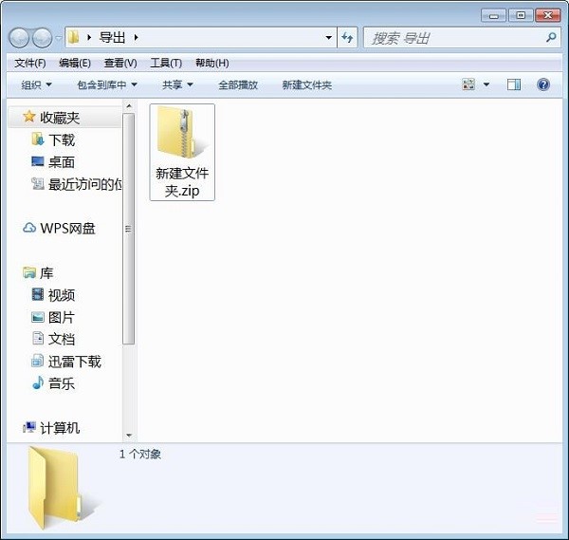Viewport: 569px width, 540px height.
Task: Open the 图片 library
Action: (x=62, y=317)
